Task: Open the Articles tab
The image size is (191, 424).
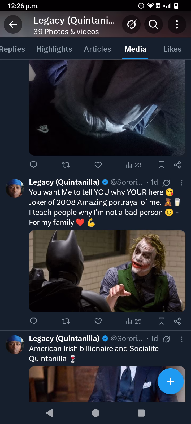Action: [97, 49]
